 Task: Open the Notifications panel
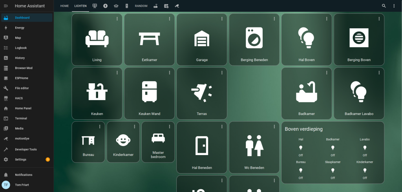[x=24, y=175]
